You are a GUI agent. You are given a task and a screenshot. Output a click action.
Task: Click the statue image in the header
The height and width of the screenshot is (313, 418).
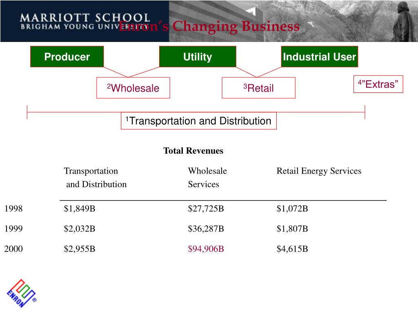[403, 21]
